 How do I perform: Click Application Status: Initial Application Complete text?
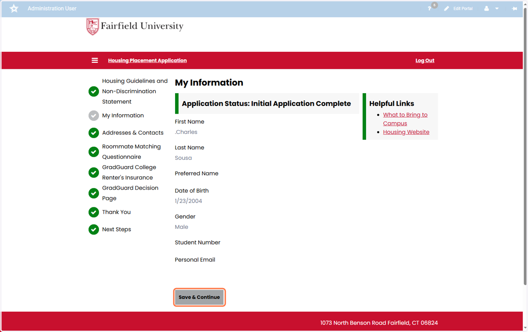click(266, 104)
